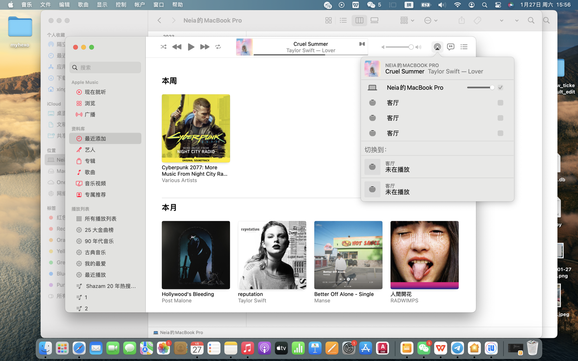Click the Post Malone artist link
This screenshot has height=361, width=578.
click(x=177, y=300)
